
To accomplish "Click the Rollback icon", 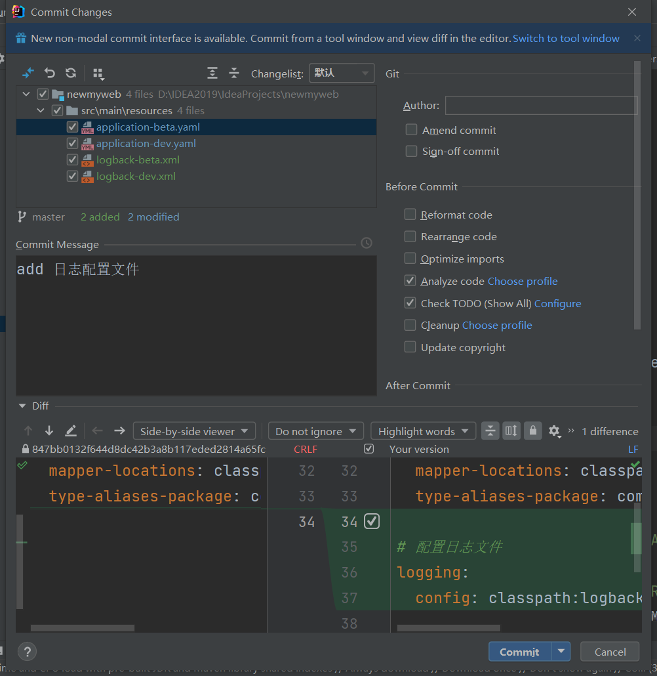I will point(50,73).
